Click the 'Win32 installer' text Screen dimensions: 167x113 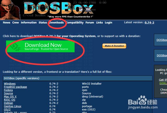pyautogui.click(x=92, y=84)
